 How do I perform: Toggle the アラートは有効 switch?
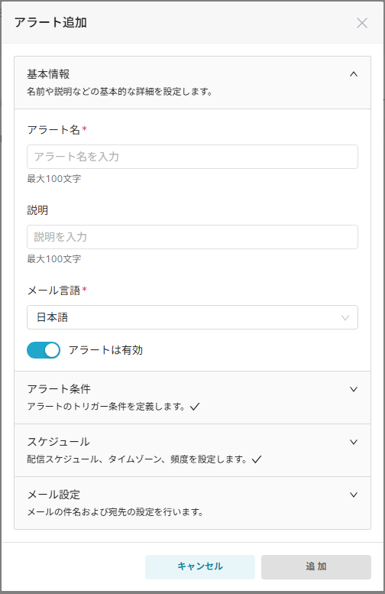point(44,350)
